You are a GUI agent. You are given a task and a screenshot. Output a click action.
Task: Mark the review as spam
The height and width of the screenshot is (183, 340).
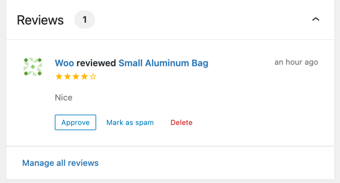pos(130,123)
